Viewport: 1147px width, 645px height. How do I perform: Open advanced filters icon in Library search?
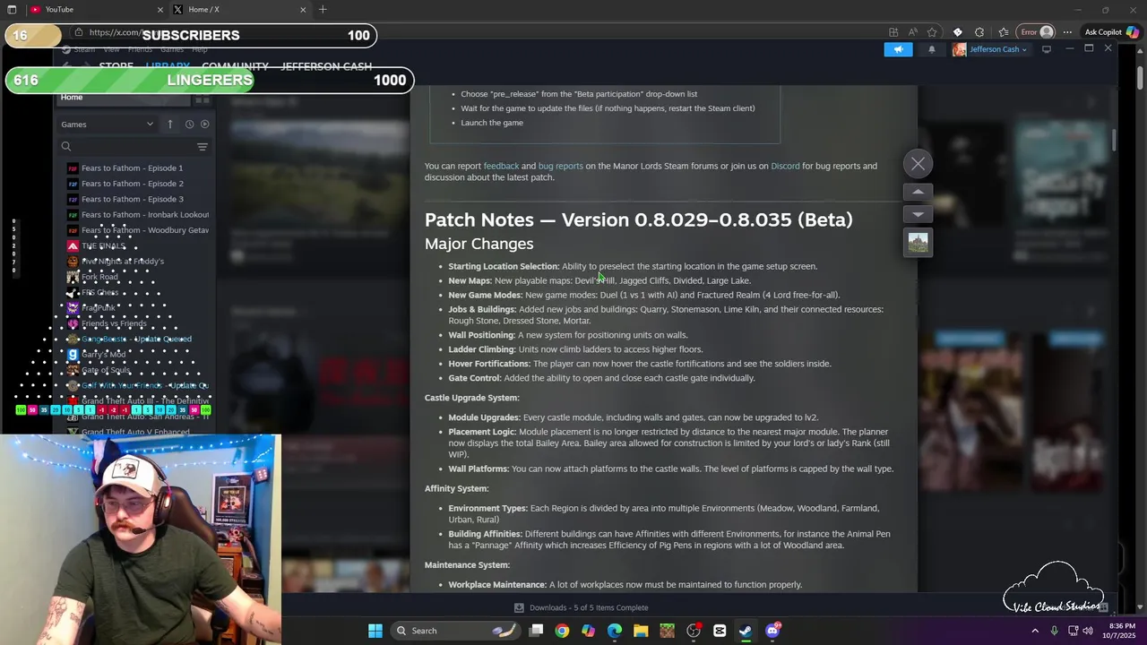click(x=203, y=146)
